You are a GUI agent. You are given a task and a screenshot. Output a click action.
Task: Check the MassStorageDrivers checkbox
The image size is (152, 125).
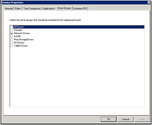click(x=11, y=39)
